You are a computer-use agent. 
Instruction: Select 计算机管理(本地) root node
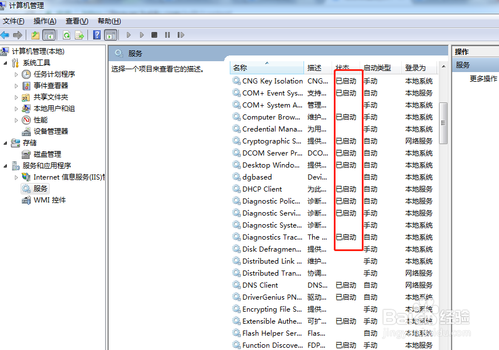click(38, 51)
